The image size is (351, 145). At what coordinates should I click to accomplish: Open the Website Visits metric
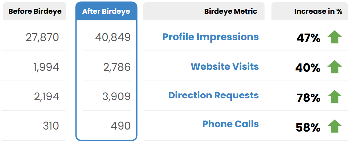[x=224, y=66]
